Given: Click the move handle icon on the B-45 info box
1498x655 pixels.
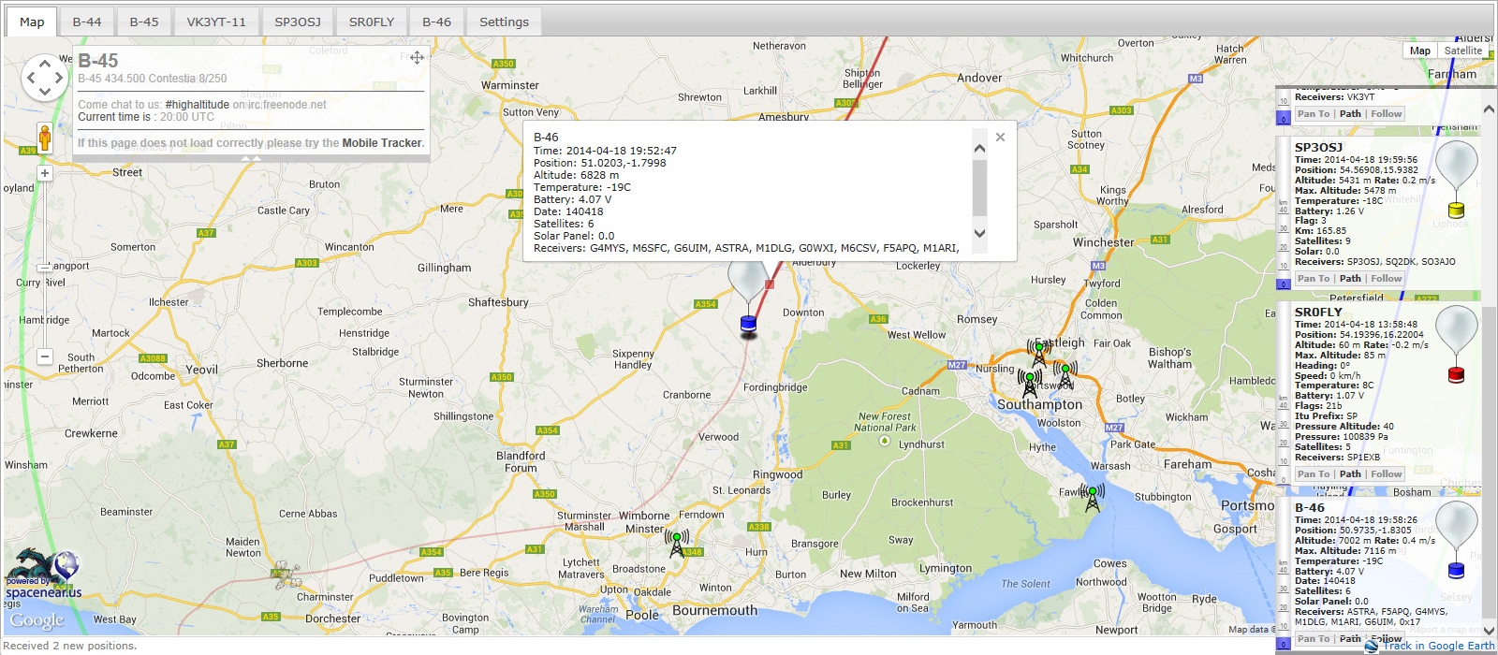Looking at the screenshot, I should tap(418, 57).
